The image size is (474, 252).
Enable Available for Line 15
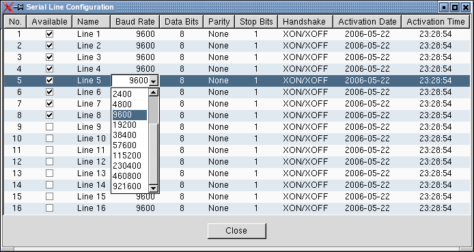[x=49, y=197]
